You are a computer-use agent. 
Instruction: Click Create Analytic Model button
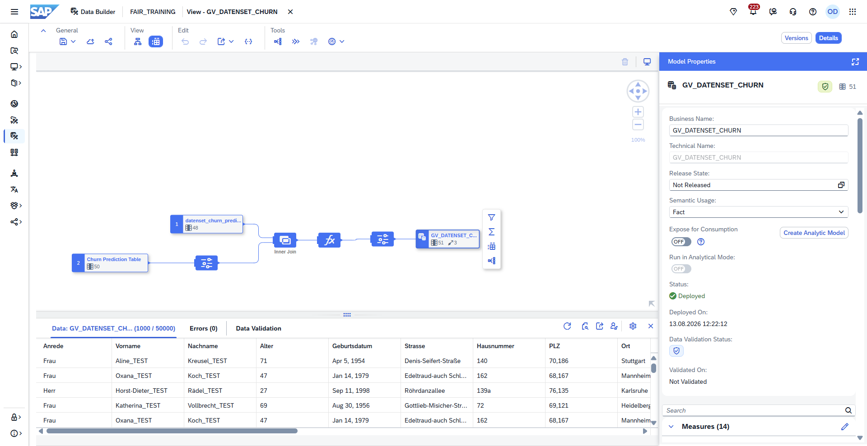tap(814, 233)
